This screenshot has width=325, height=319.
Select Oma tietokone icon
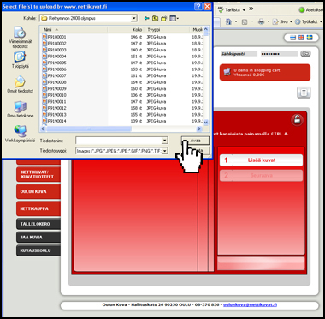pos(20,109)
